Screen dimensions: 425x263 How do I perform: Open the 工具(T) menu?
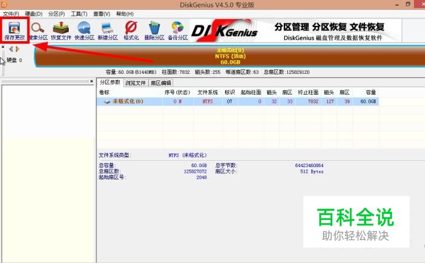[x=79, y=14]
